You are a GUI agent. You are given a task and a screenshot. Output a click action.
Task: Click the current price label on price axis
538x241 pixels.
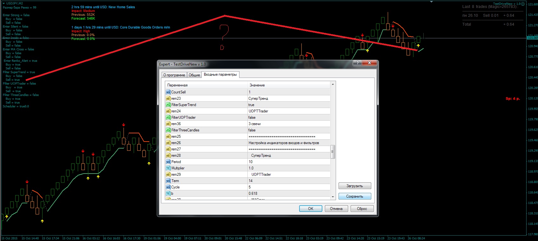(532, 38)
